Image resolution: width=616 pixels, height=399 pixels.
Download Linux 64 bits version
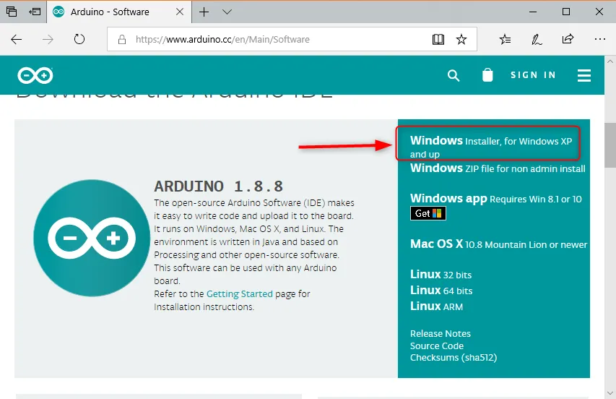click(441, 291)
